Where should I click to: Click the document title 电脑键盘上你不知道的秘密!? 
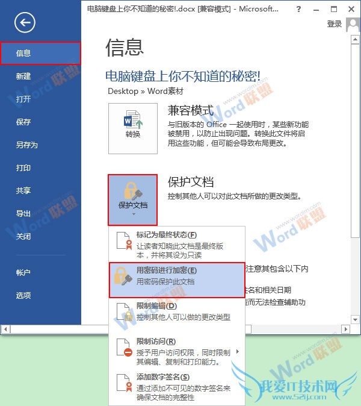(x=183, y=76)
